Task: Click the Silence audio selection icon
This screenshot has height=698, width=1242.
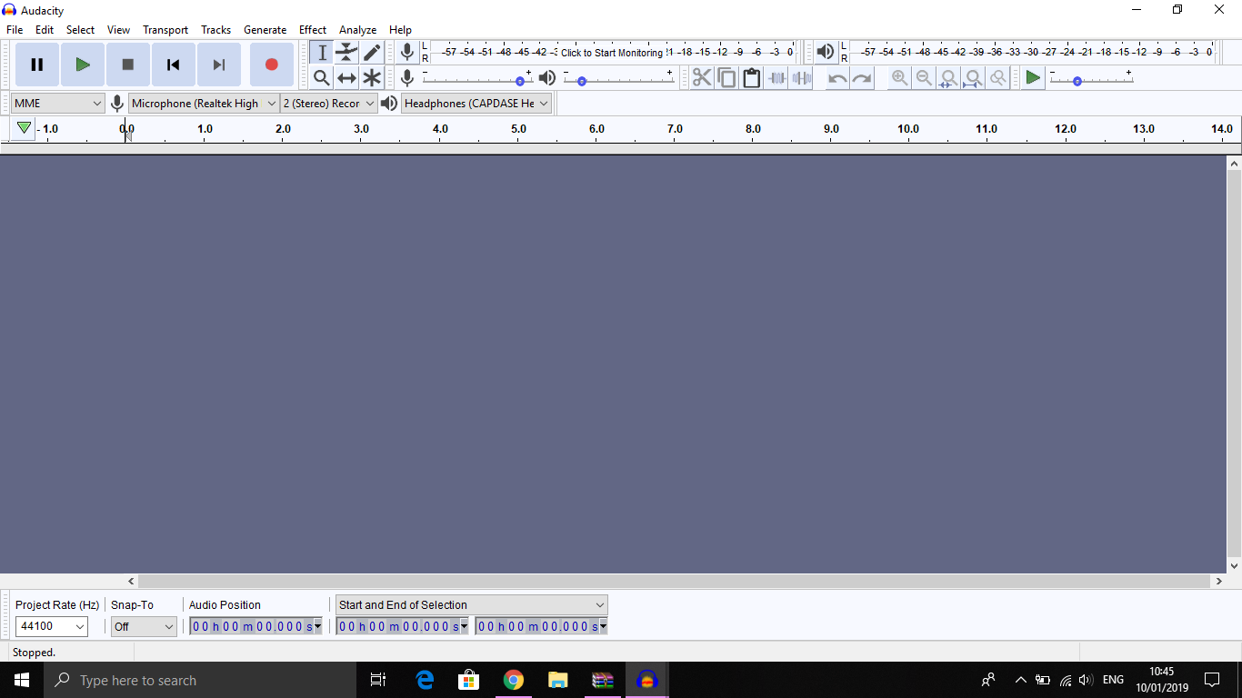Action: (801, 78)
